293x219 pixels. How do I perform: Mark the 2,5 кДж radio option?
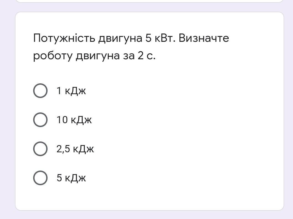[x=40, y=149]
